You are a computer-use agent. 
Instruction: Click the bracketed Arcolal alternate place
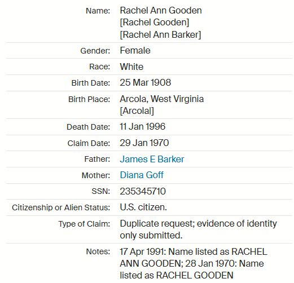(x=137, y=110)
